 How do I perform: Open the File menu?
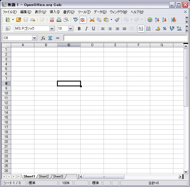(9, 12)
